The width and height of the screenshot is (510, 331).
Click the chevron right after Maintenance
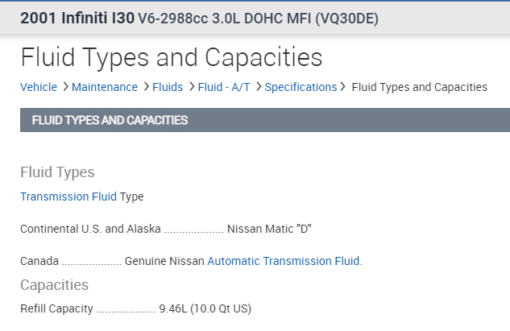[146, 87]
